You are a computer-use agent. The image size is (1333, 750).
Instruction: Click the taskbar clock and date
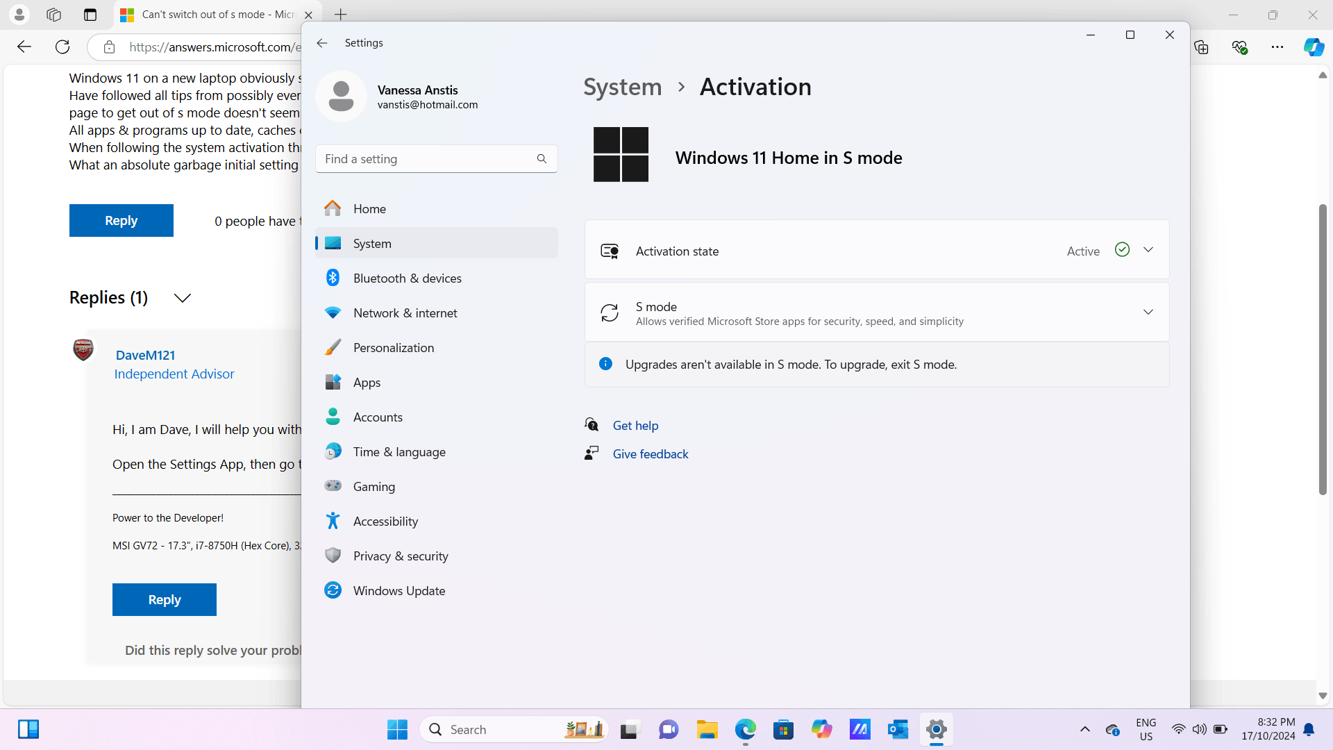pyautogui.click(x=1268, y=729)
